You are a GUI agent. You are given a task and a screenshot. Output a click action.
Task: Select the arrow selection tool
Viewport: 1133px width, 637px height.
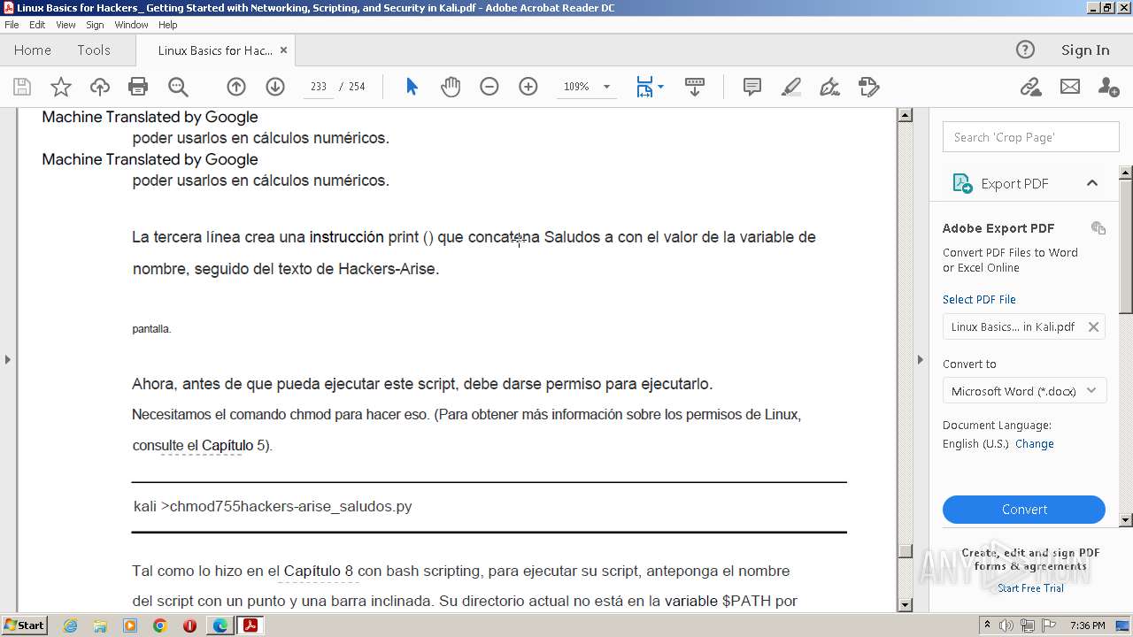click(412, 87)
